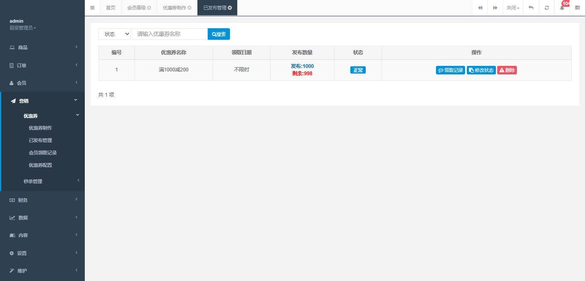Click the back arrow reply icon
Screen dimensions: 585x281
click(x=531, y=8)
